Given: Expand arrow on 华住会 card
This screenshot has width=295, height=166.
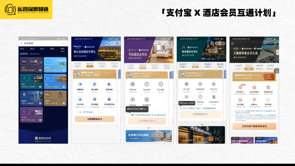Looking at the screenshot, I should 40,120.
